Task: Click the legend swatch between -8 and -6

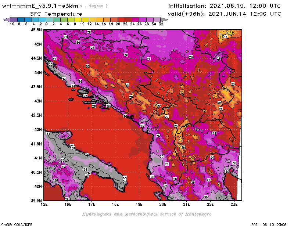Action: pyautogui.click(x=21, y=19)
